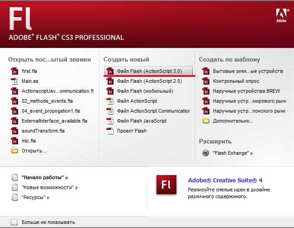Open recent file 04_event_propogation1.fla
This screenshot has width=294, height=228.
51,111
